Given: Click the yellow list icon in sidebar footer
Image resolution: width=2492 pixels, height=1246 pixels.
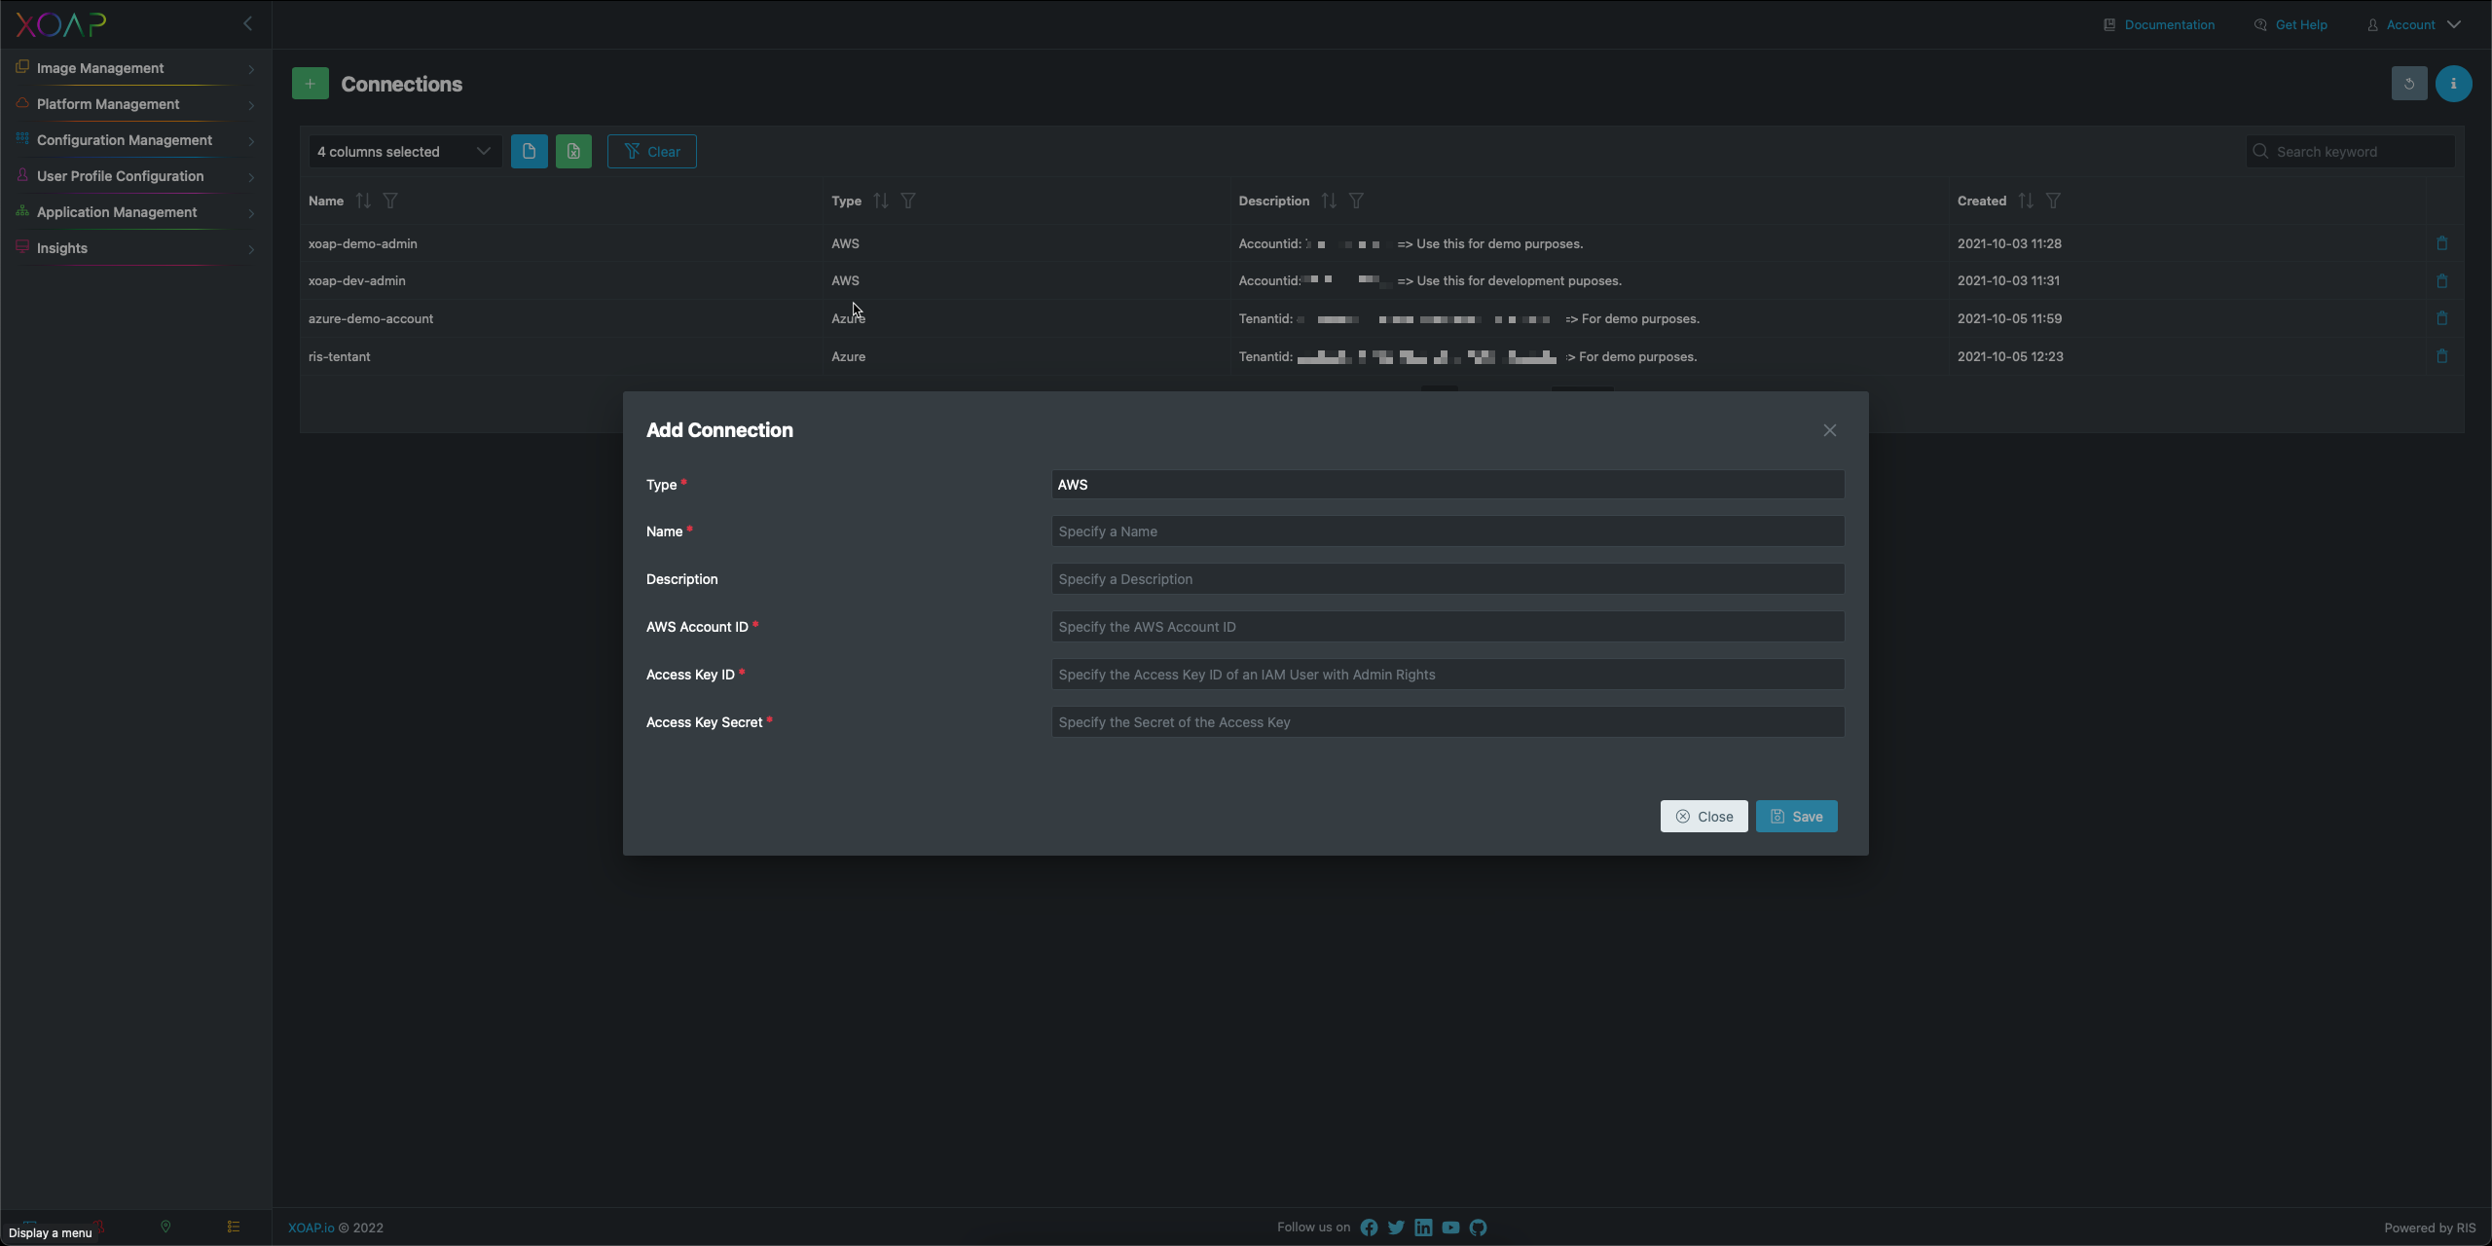Looking at the screenshot, I should [x=234, y=1227].
